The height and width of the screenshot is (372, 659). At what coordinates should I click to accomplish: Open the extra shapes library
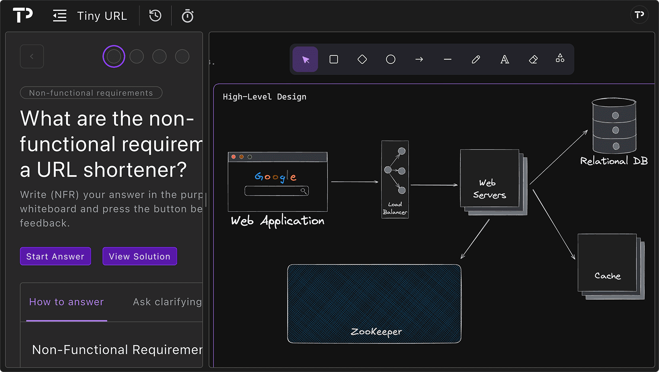560,59
